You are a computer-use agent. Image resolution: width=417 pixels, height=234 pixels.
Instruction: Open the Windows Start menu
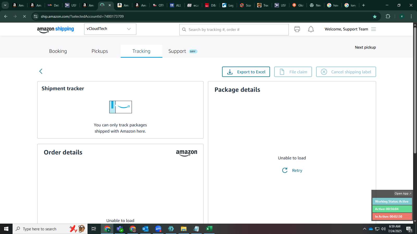pos(6,229)
